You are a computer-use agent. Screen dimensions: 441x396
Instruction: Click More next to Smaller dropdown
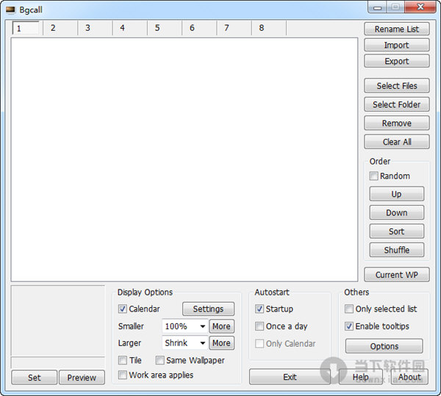tap(221, 326)
